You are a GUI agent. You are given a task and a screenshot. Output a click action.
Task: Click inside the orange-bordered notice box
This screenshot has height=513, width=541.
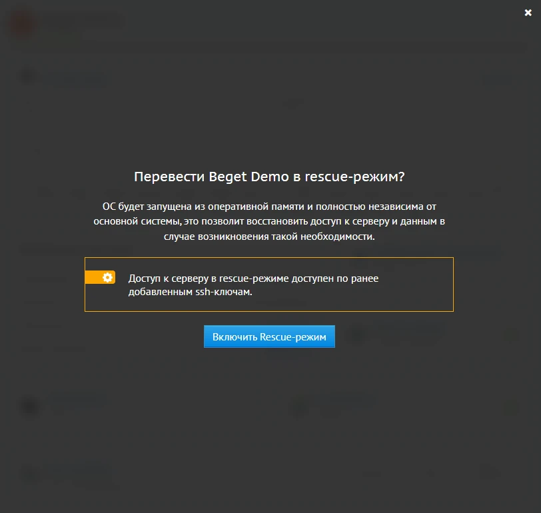(x=269, y=283)
